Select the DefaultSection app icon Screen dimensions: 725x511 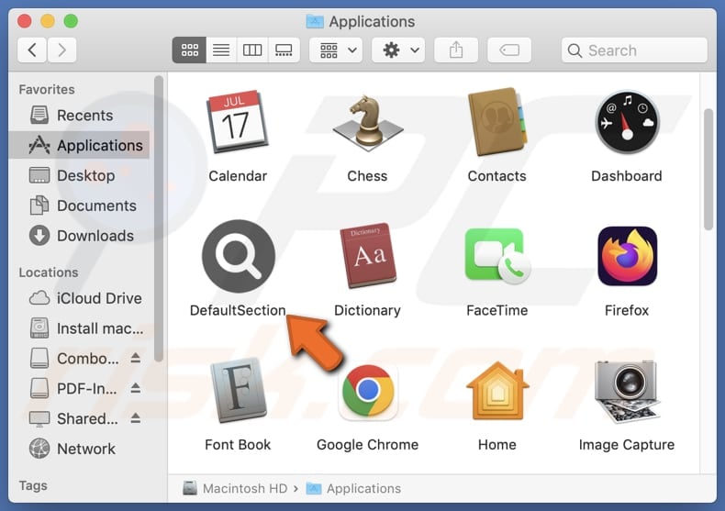tap(239, 256)
